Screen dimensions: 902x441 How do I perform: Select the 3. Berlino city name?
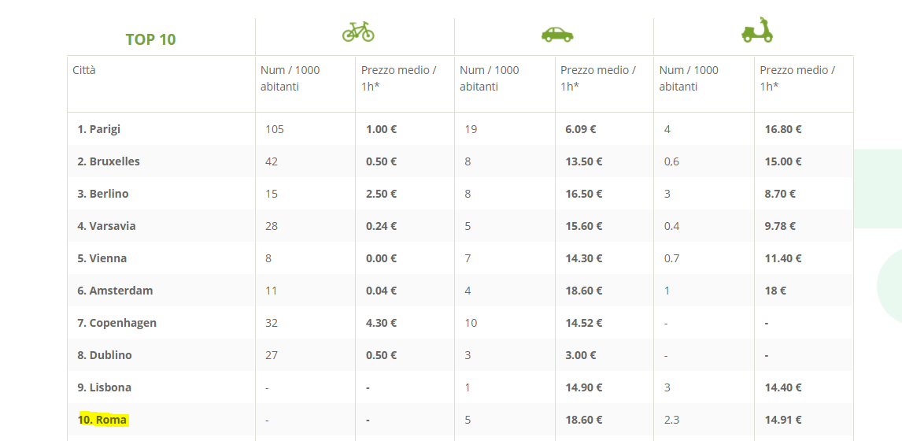(x=103, y=194)
